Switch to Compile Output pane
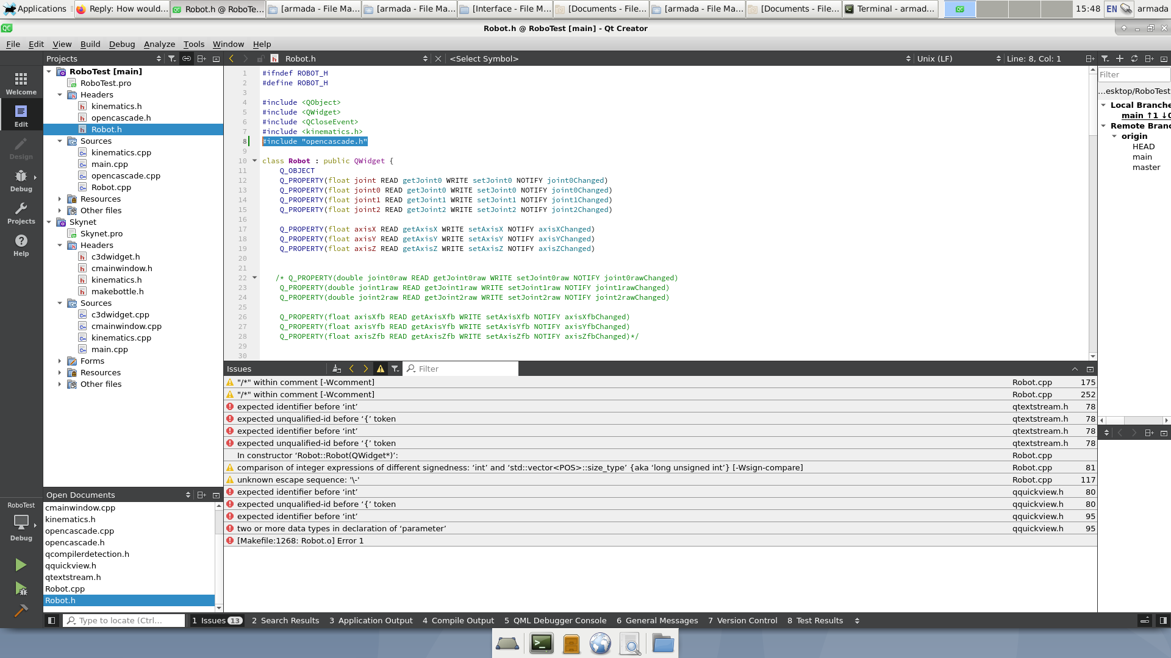Viewport: 1171px width, 658px height. click(x=459, y=620)
